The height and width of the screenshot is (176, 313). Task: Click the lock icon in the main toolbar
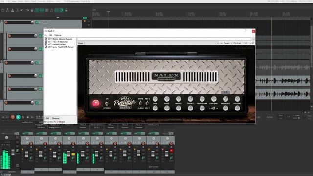point(67,10)
